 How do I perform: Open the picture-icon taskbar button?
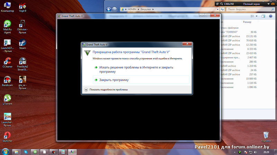click(63, 152)
